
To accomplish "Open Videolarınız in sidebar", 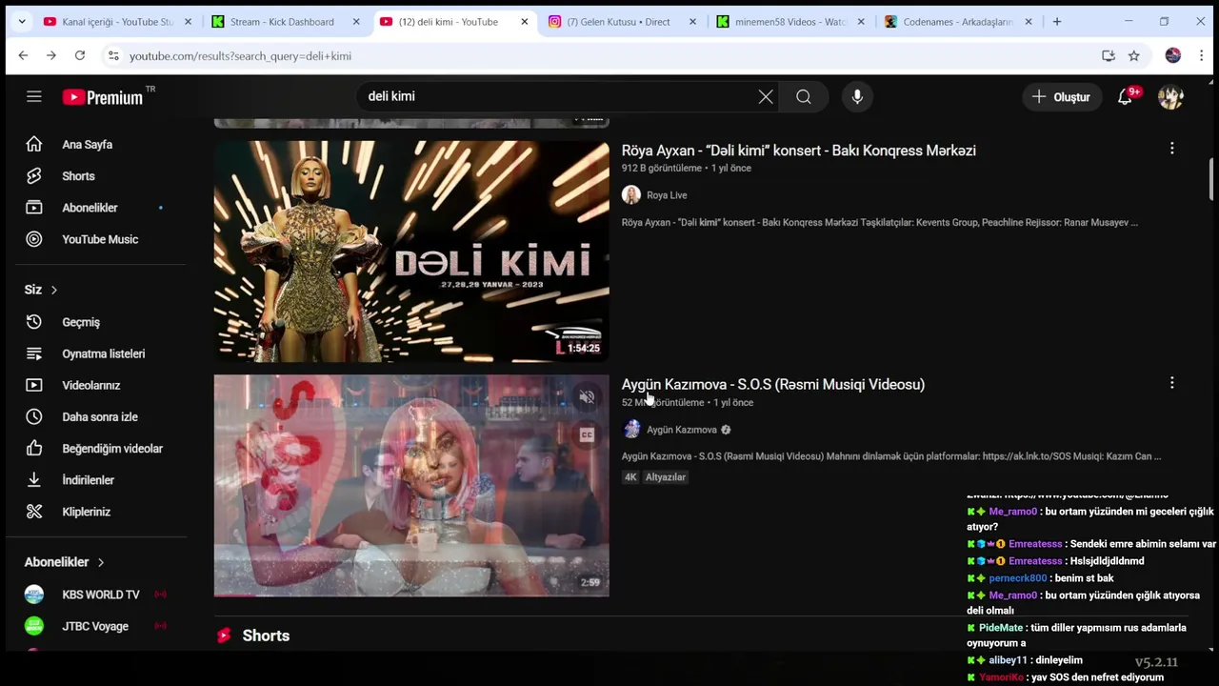I will [90, 385].
